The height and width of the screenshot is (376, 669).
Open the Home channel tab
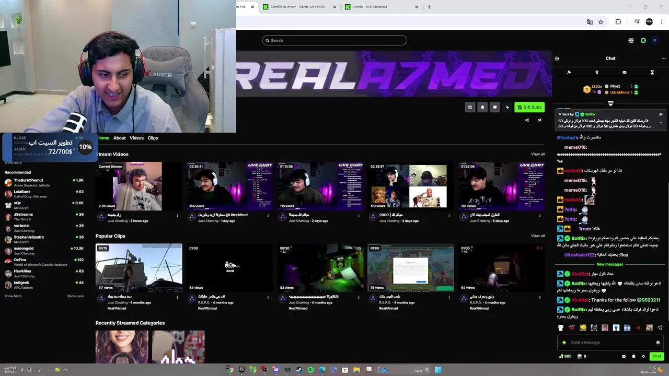click(x=103, y=138)
